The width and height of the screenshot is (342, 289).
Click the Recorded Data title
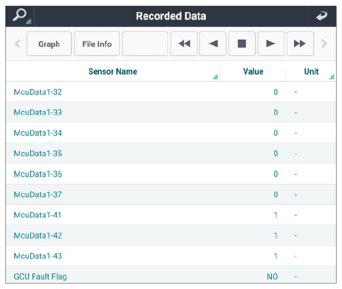[x=171, y=16]
